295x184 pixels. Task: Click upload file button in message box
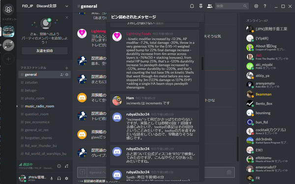click(x=82, y=172)
